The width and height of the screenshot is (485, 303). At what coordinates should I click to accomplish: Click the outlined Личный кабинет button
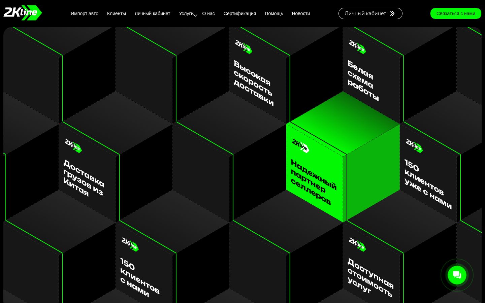[370, 13]
